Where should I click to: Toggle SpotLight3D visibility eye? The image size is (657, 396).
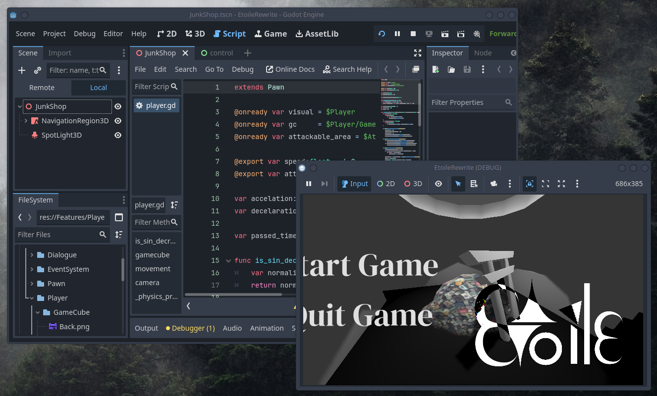[x=118, y=135]
